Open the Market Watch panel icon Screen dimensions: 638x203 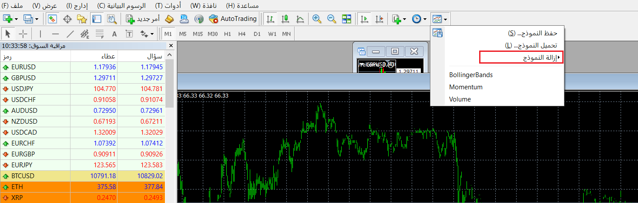click(x=53, y=19)
